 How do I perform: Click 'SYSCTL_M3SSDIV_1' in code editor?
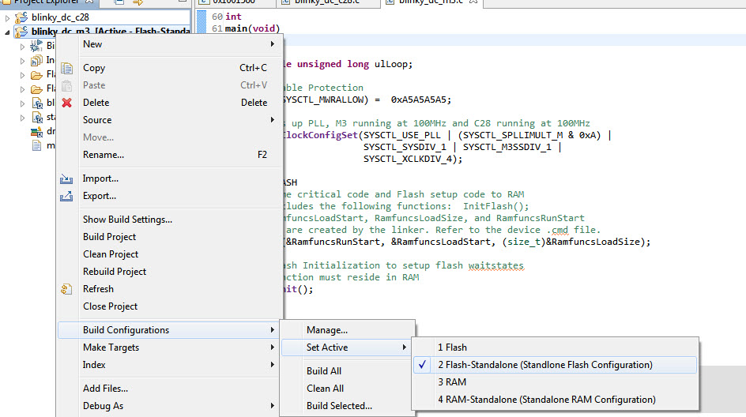pyautogui.click(x=507, y=147)
